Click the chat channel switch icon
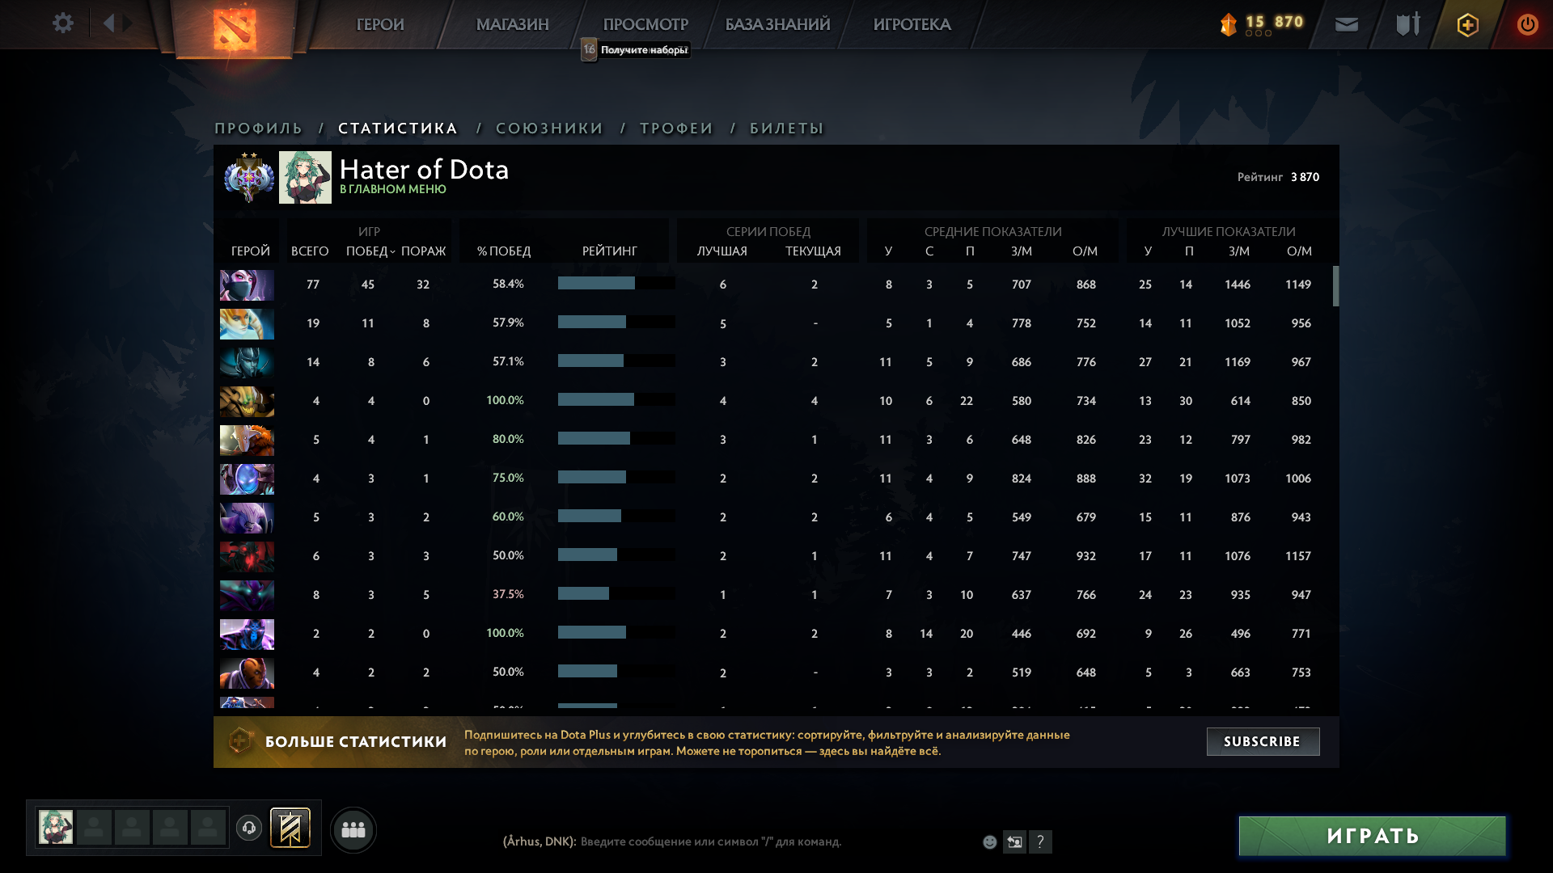This screenshot has width=1553, height=873. click(x=1014, y=842)
